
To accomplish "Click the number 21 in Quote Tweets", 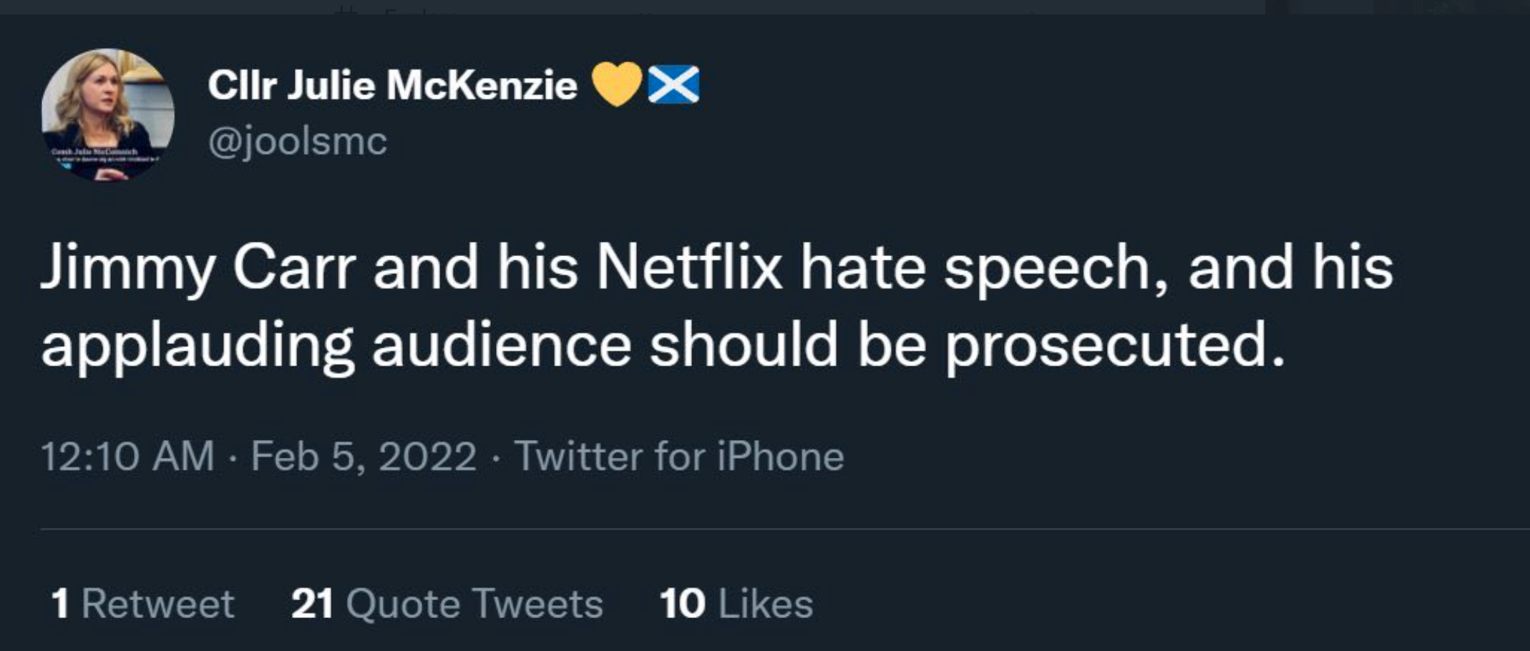I will 312,603.
